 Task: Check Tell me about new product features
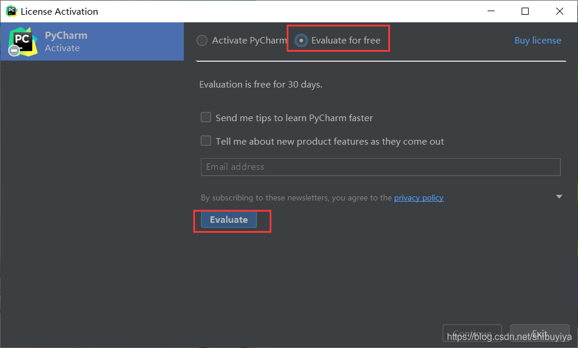click(206, 141)
